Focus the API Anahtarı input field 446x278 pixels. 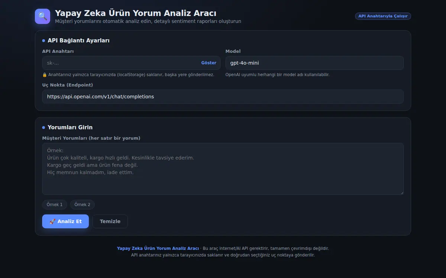coord(131,63)
